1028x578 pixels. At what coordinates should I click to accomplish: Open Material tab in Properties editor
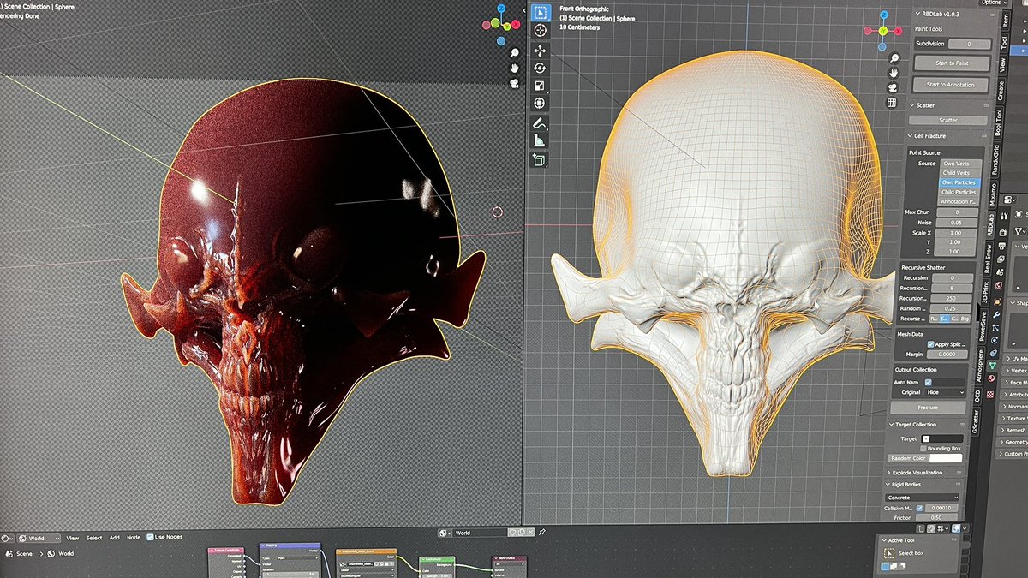click(x=992, y=378)
